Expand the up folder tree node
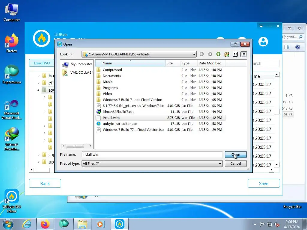Screen dimensions: 307x230 (x=38, y=162)
